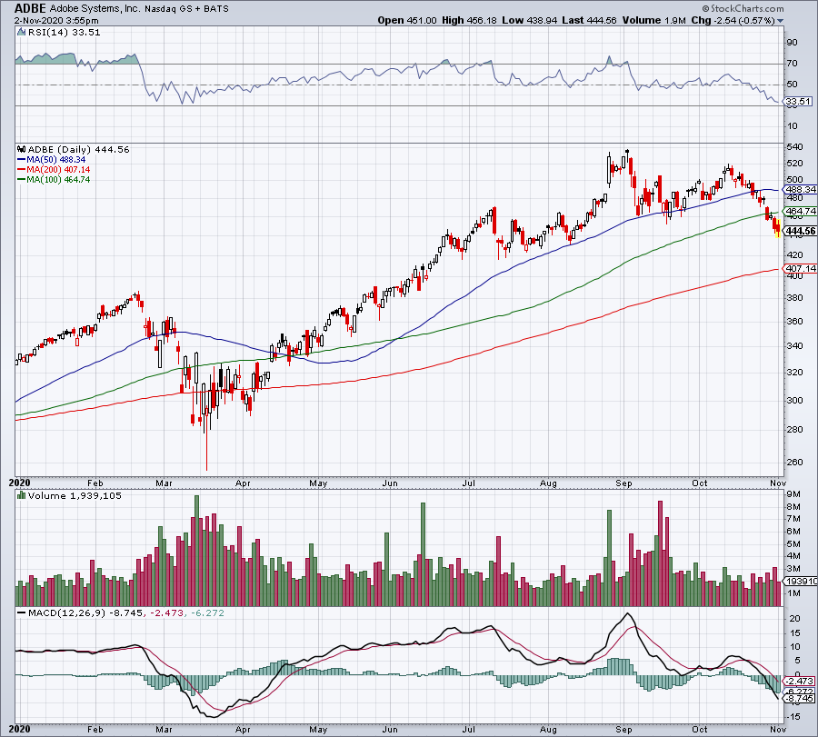The width and height of the screenshot is (818, 737).
Task: Select the red MA(200) legend line swatch
Action: coord(22,170)
